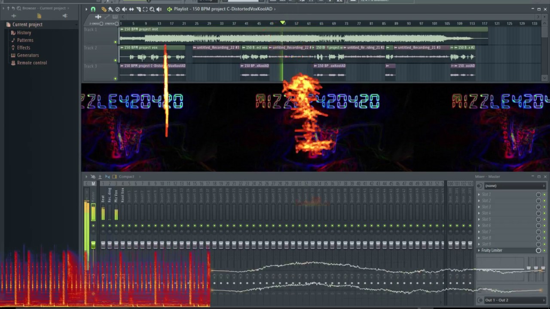Screen dimensions: 550x309
Task: Toggle the Z-CROSS checkbox
Action: pos(101,24)
